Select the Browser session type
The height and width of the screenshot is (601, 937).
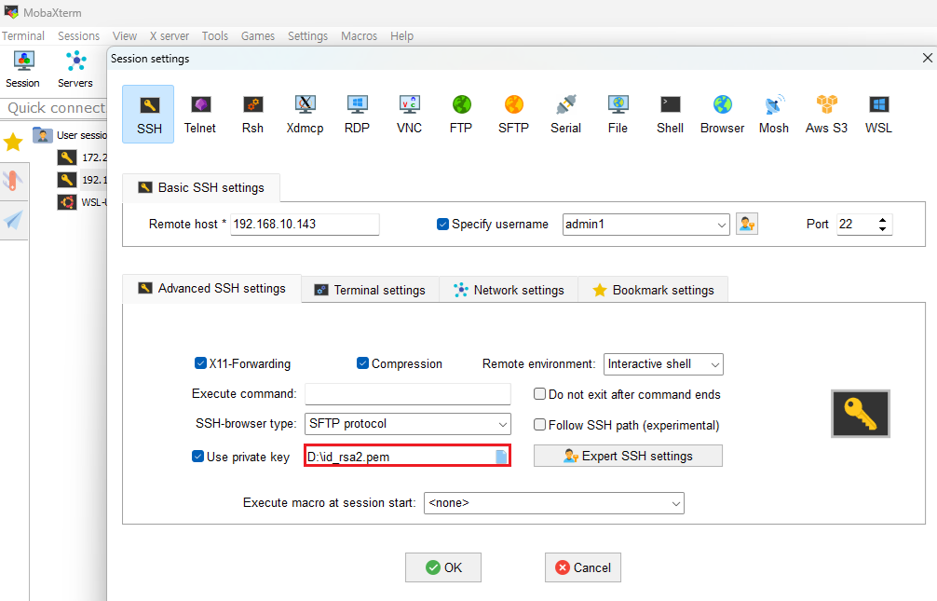(x=723, y=114)
